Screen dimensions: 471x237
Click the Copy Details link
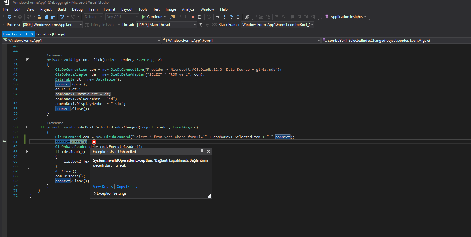pos(127,187)
